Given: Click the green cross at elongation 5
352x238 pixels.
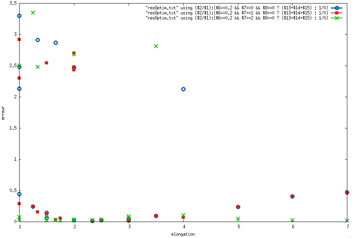Looking at the screenshot, I should [238, 218].
